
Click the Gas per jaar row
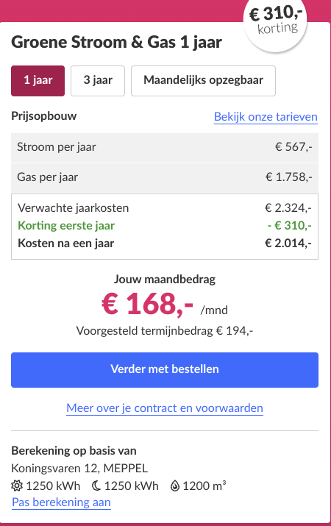[x=165, y=177]
